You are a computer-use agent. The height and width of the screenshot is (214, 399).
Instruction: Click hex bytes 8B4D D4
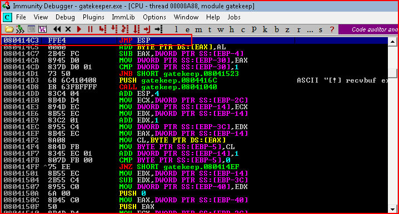(63, 100)
